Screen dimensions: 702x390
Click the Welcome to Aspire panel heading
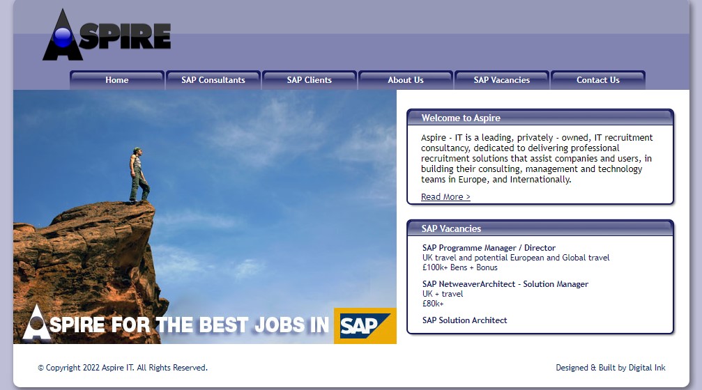coord(461,118)
